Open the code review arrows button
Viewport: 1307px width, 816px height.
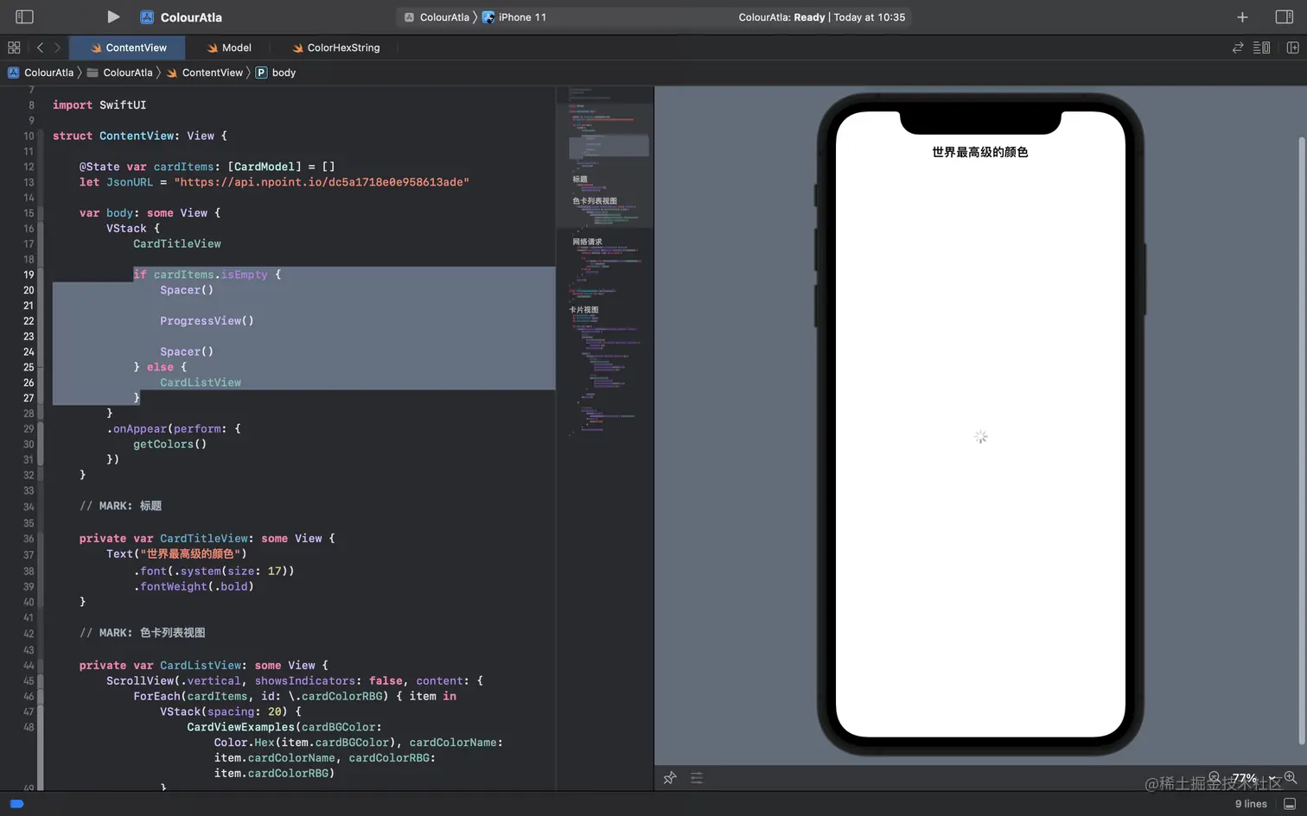click(1237, 47)
